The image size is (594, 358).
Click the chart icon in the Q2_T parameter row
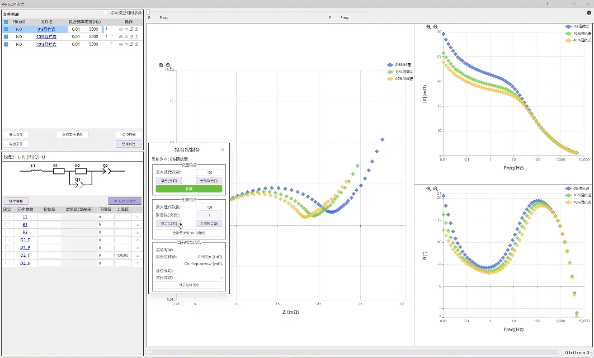tap(137, 255)
